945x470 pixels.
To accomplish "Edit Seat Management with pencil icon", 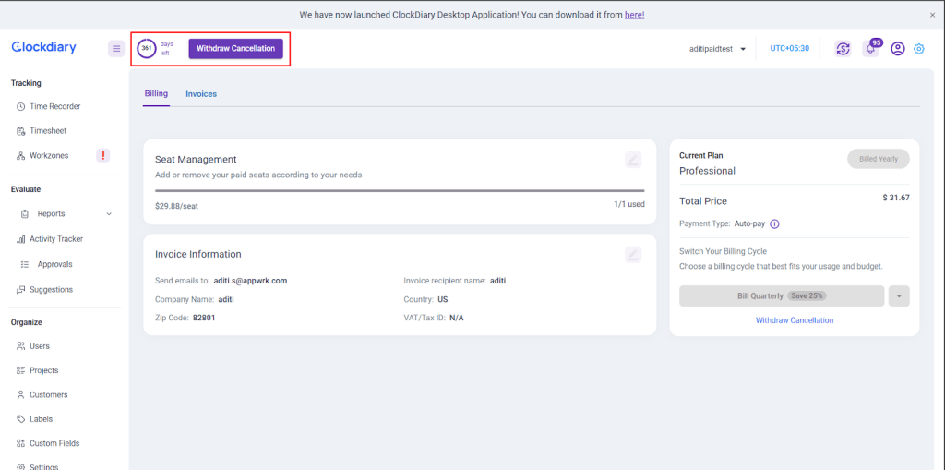I will pyautogui.click(x=633, y=160).
